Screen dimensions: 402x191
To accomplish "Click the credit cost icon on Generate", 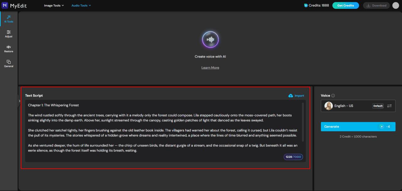I will (x=382, y=126).
